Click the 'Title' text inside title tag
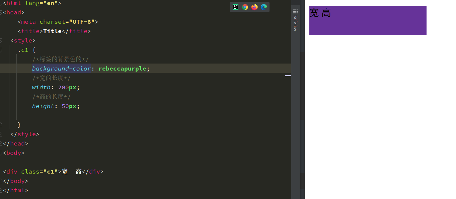This screenshot has width=456, height=199. pyautogui.click(x=53, y=31)
